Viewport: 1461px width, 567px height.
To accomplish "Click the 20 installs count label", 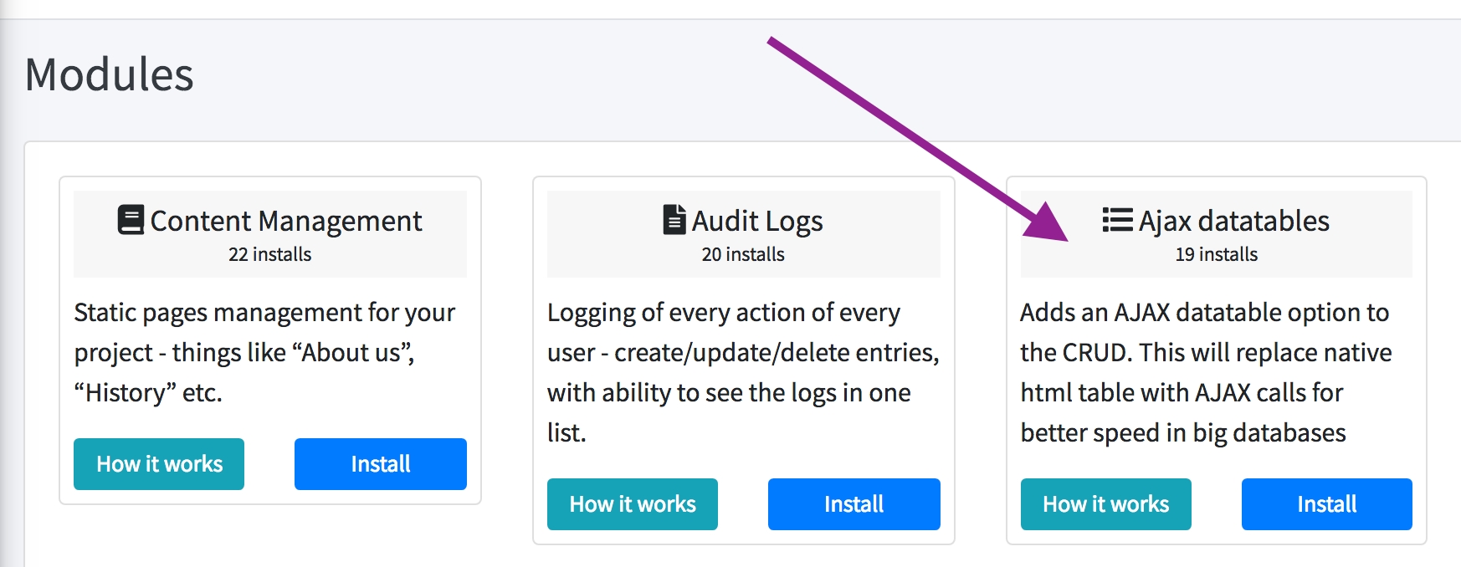I will (x=743, y=254).
